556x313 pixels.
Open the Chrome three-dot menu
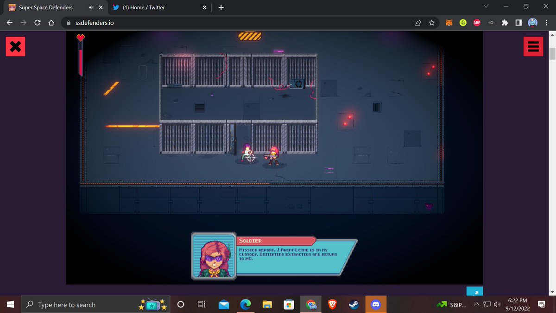pyautogui.click(x=546, y=22)
